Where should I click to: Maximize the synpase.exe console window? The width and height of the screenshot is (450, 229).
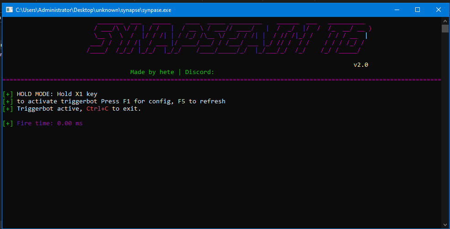[x=417, y=10]
